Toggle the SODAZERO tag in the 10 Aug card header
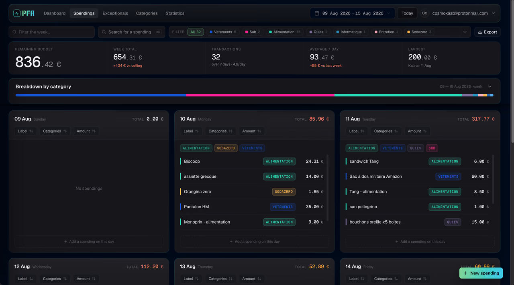Viewport: 514px width, 285px height. (x=226, y=148)
